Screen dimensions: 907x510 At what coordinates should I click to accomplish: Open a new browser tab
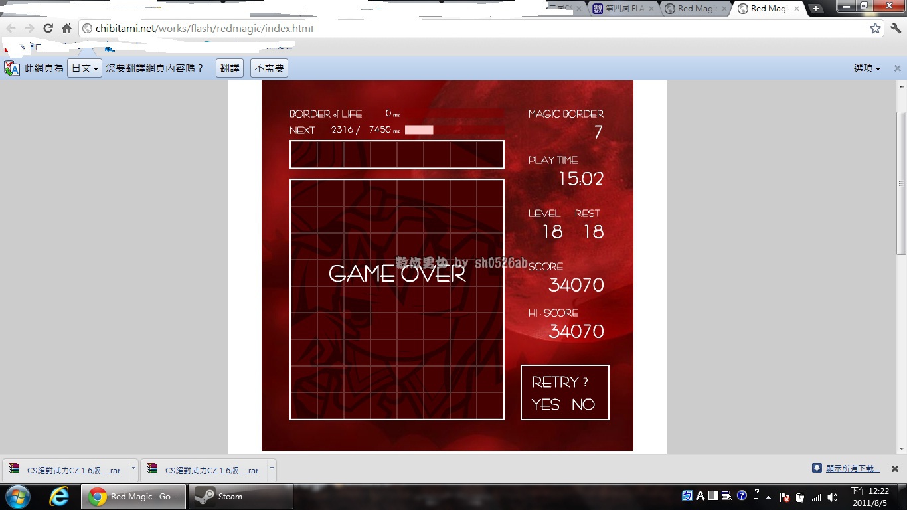coord(816,9)
